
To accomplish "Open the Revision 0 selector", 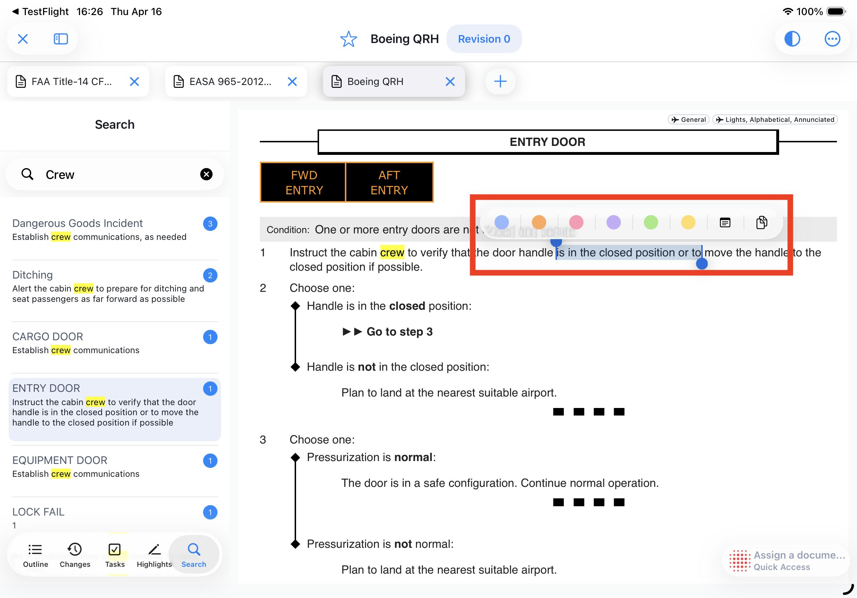I will [x=484, y=39].
